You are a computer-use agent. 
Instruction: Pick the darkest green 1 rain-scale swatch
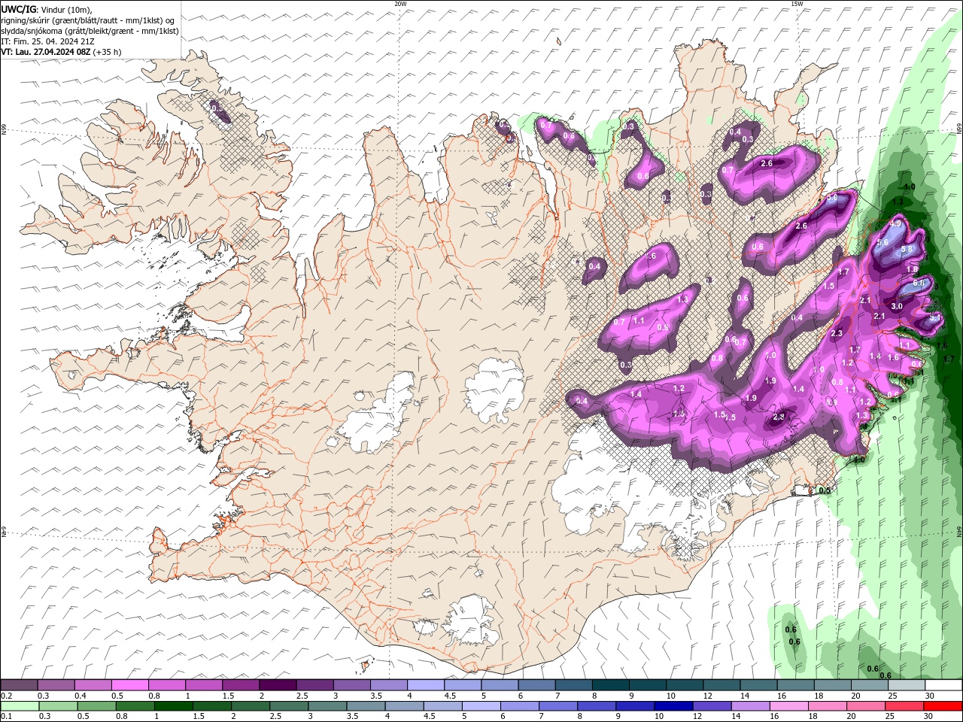point(173,706)
